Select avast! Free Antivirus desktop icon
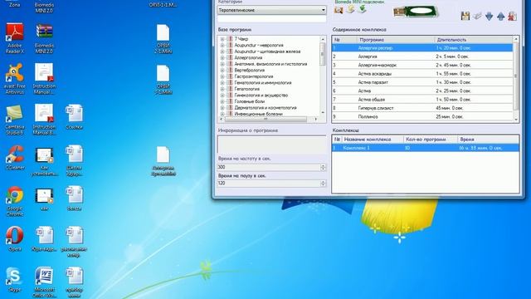531x299 pixels. (15, 79)
